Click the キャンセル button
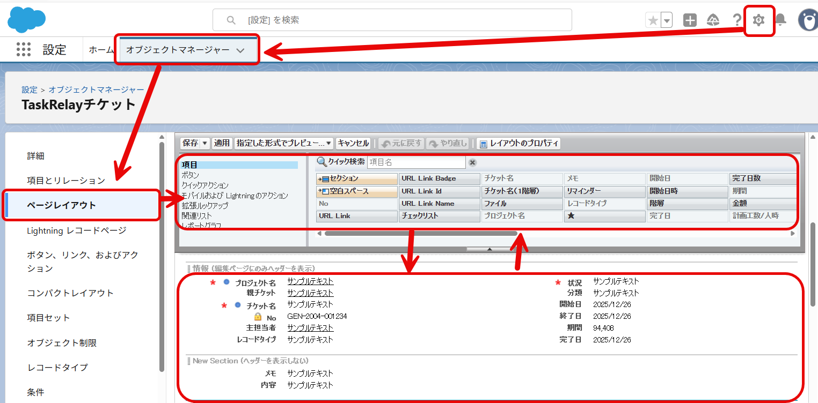This screenshot has width=818, height=403. click(x=353, y=143)
